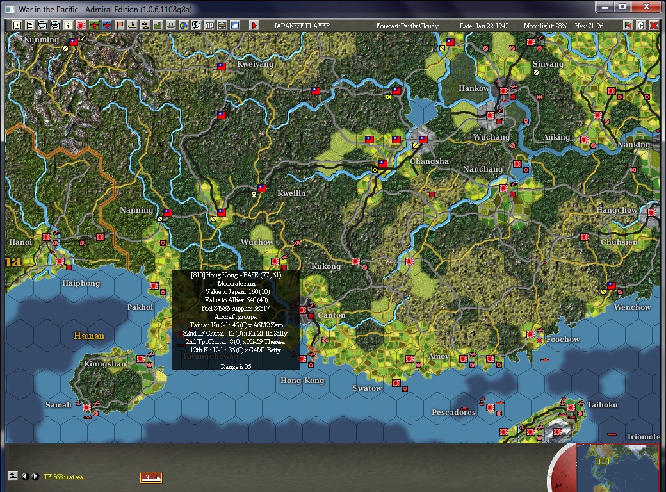Click the Nanchang city label
Screen dimensions: 666x492
(482, 169)
